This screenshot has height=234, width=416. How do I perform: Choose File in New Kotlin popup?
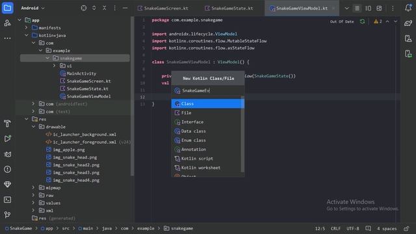click(207, 112)
